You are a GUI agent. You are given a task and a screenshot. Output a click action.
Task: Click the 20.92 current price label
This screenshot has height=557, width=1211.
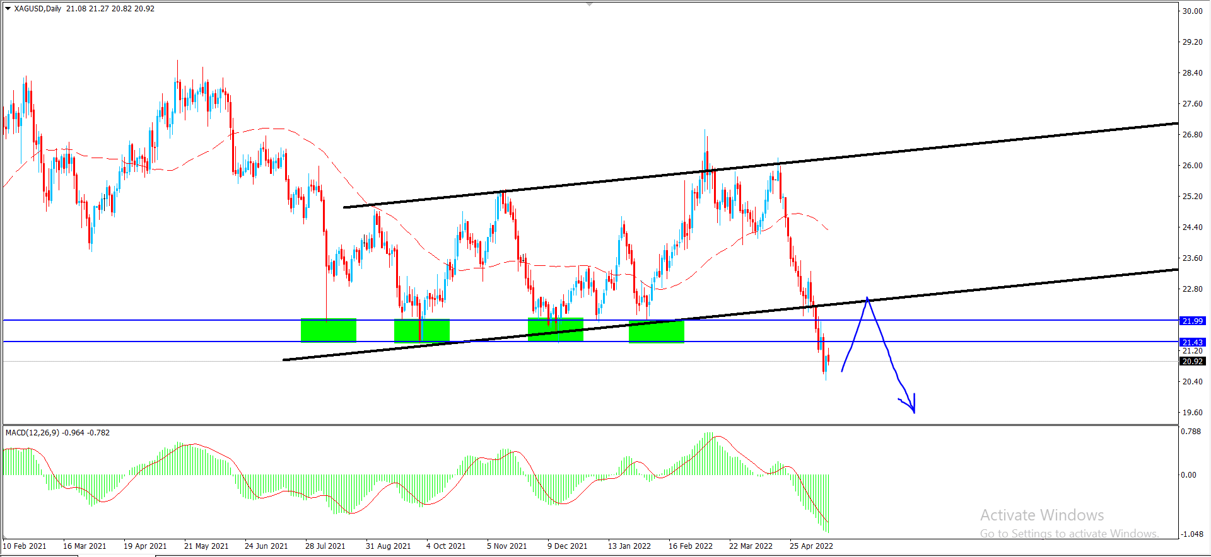point(1192,361)
